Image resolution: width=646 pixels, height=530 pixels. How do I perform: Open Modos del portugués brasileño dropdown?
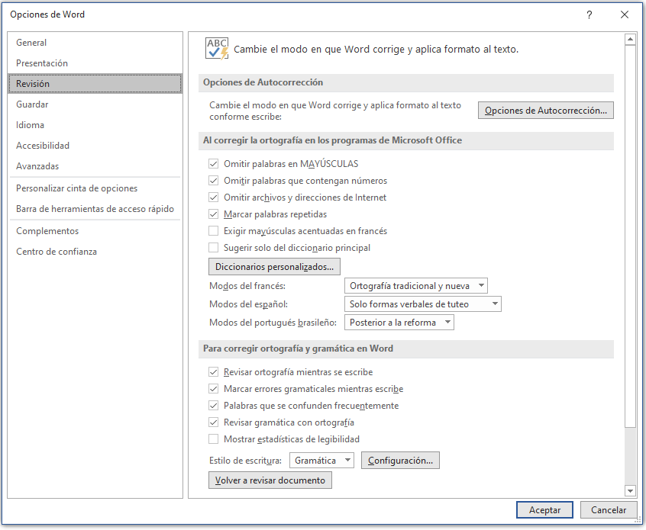point(399,323)
